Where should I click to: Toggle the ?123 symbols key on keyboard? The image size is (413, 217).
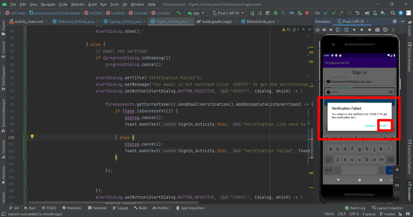(x=329, y=170)
